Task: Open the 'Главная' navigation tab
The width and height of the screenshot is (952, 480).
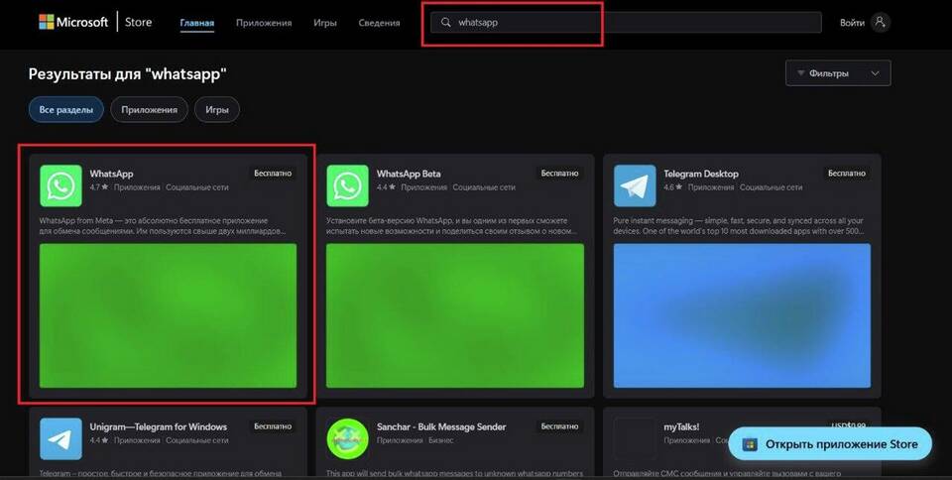Action: [196, 23]
